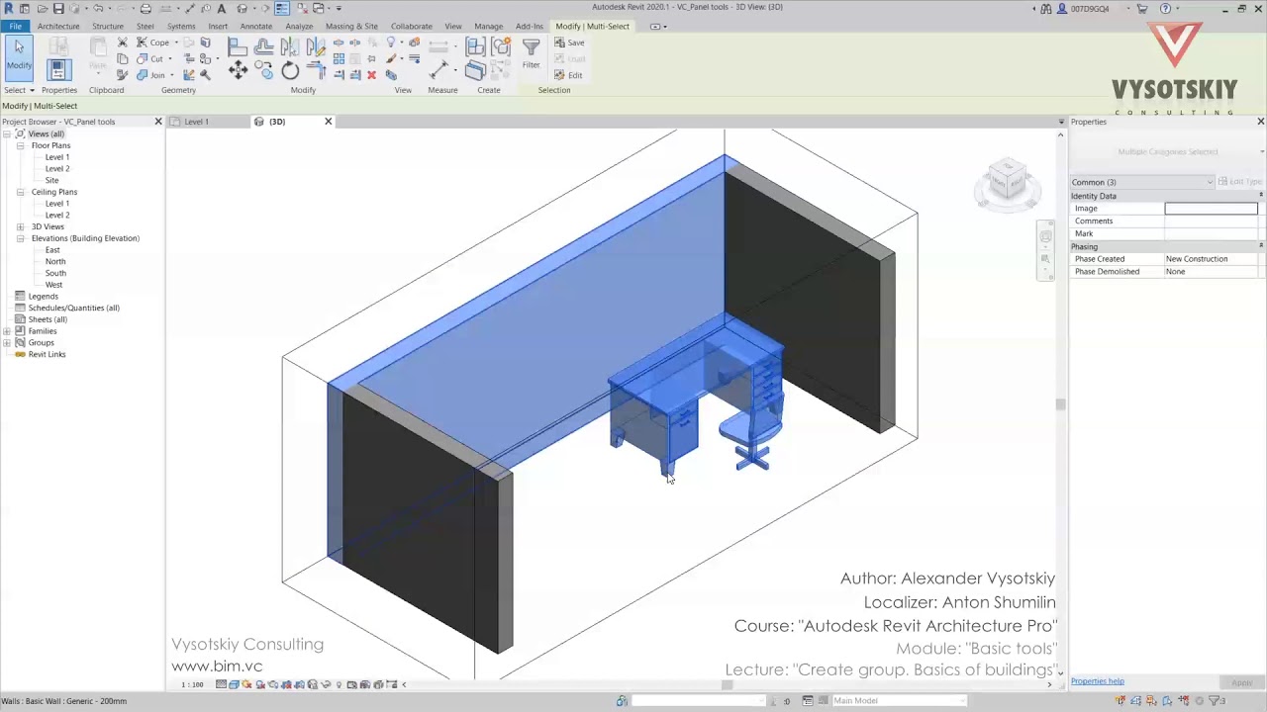Viewport: 1267px width, 712px height.
Task: Click the Print icon in quick access toolbar
Action: (146, 8)
